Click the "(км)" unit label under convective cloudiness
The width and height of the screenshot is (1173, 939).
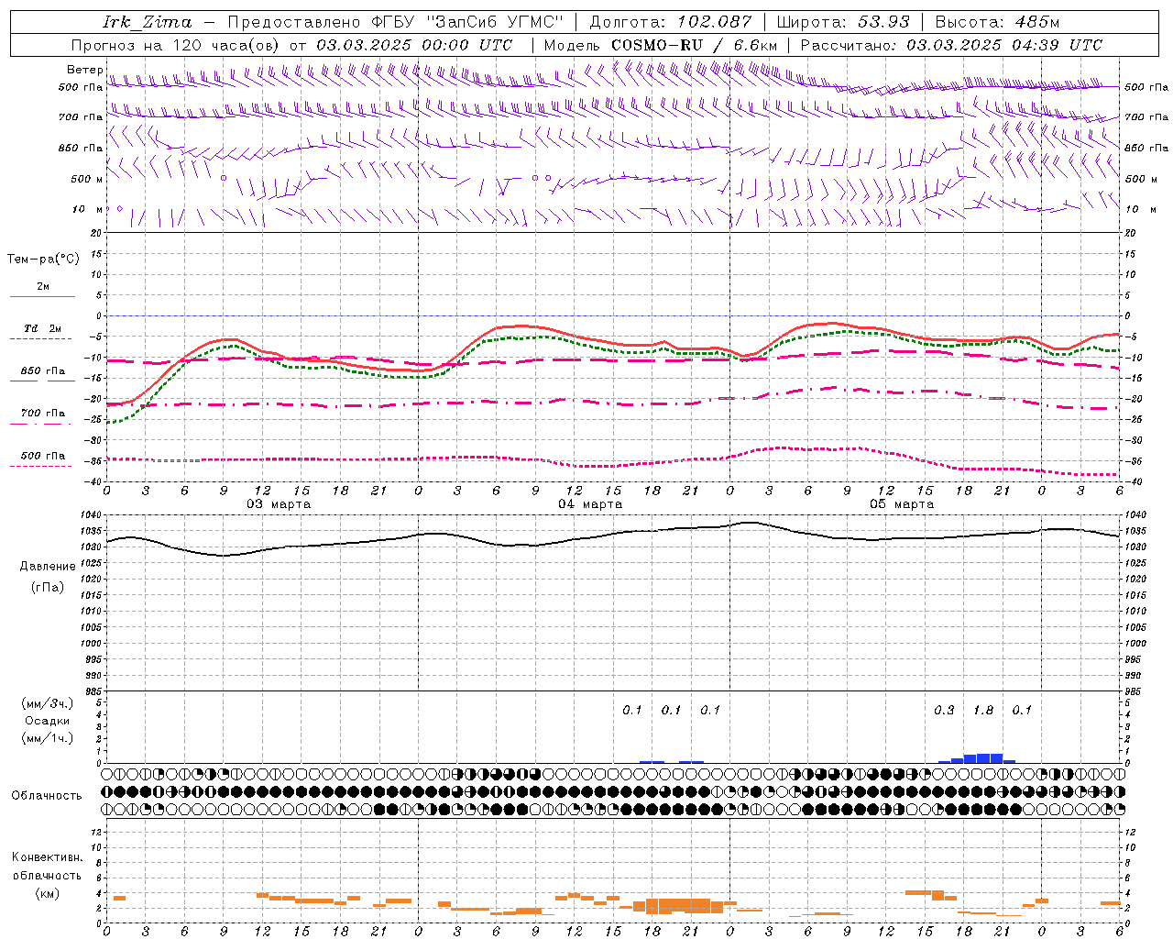pyautogui.click(x=47, y=892)
